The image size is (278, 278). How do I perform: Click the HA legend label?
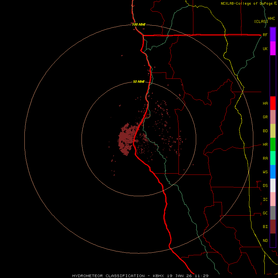tap(265, 103)
